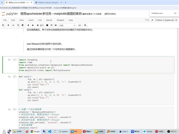This screenshot has height=134, width=179.
Task: Open the file explorer folder taskbar item
Action: coord(18,132)
